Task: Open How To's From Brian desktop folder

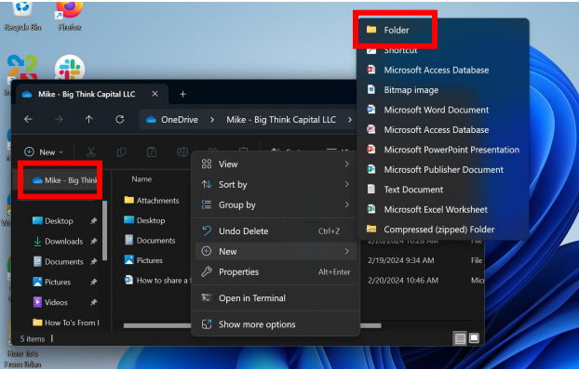Action: [x=23, y=358]
